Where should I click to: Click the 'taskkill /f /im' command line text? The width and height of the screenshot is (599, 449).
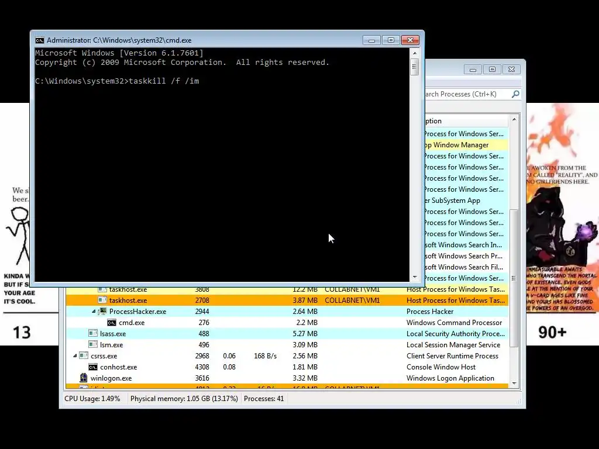coord(164,81)
